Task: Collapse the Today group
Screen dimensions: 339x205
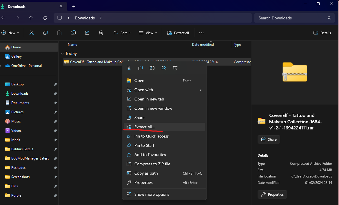Action: coord(63,54)
